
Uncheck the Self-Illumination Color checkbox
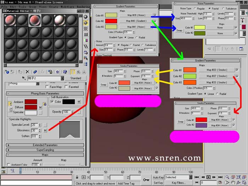coord(52,102)
